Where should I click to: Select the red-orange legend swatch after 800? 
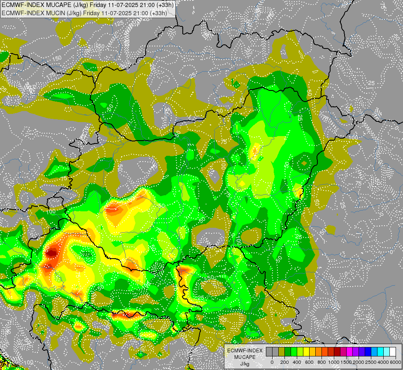[x=325, y=351]
